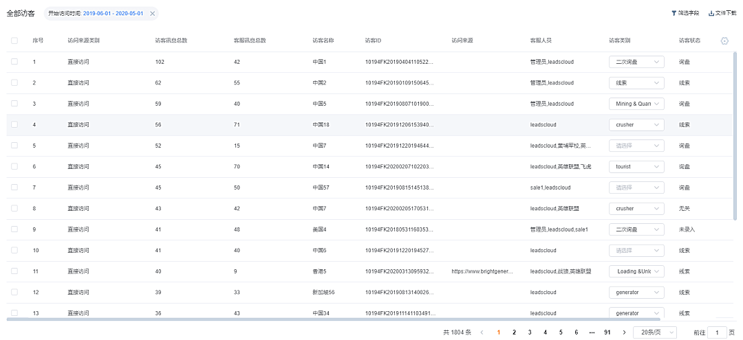
Task: Open the Loading &Unlo category dropdown
Action: (x=636, y=271)
